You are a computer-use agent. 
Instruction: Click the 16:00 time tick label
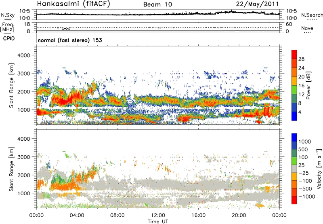pos(198,216)
